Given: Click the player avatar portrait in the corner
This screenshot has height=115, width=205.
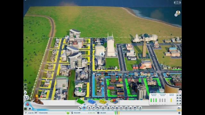Looking at the screenshot, I should click(178, 13).
